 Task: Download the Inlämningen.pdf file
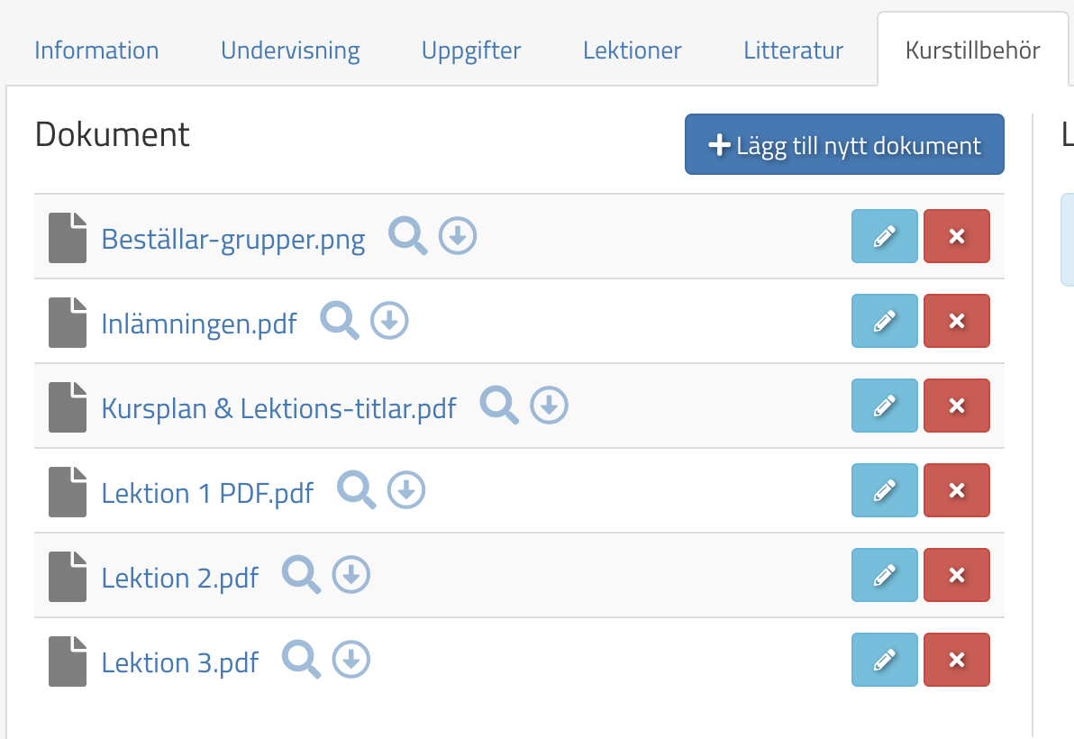coord(388,321)
